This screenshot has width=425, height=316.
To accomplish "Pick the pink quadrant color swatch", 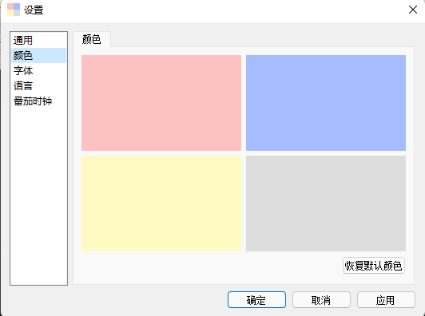I will [161, 103].
